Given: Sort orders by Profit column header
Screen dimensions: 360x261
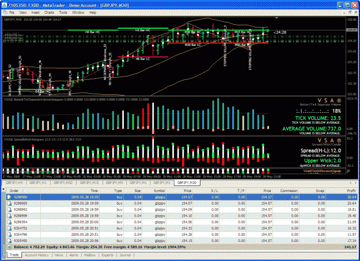Looking at the screenshot, I should tap(342, 191).
